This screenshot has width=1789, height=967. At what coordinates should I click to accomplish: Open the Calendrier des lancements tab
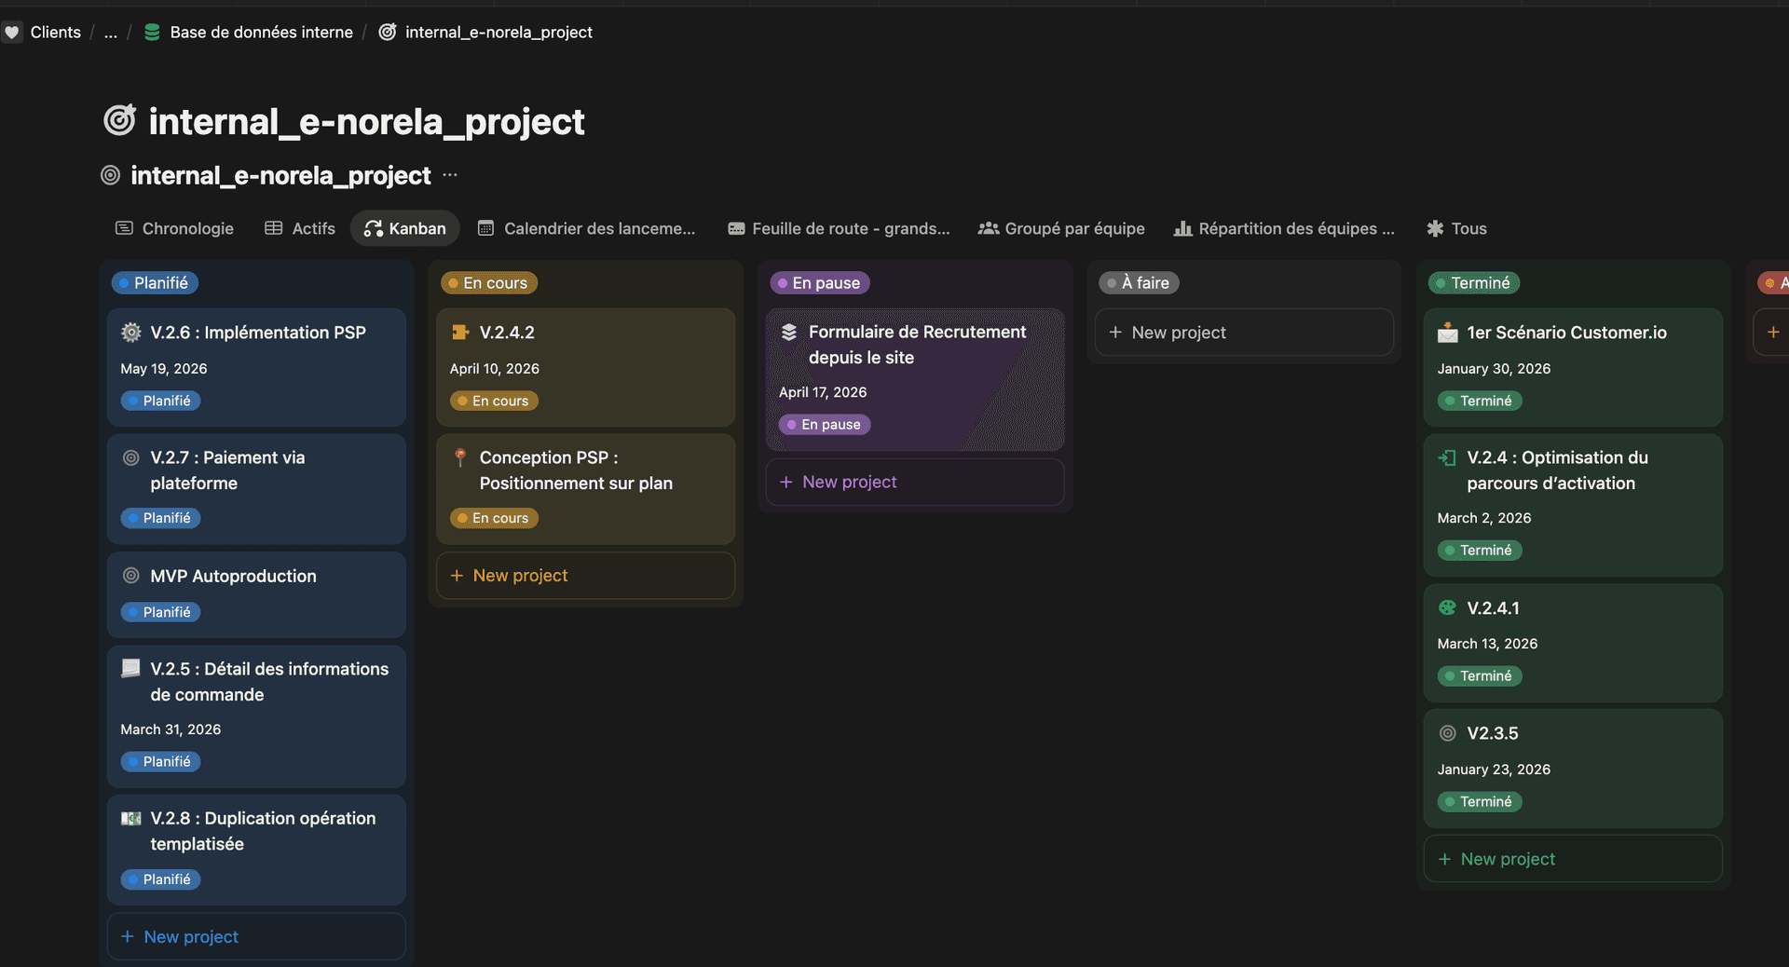click(x=587, y=228)
